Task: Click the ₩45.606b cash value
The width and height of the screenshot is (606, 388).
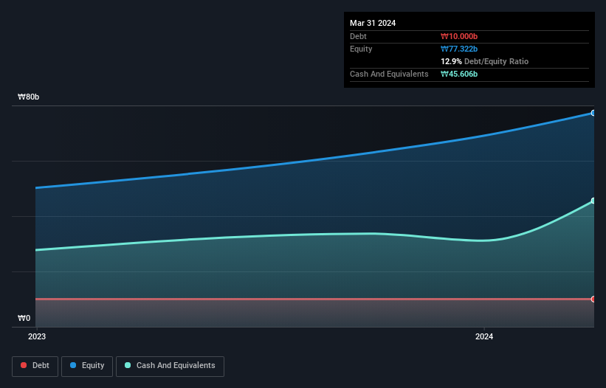Action: pos(459,74)
